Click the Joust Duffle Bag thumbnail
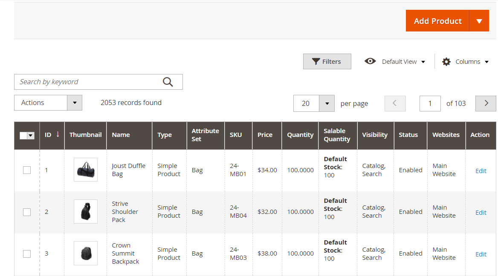This screenshot has height=276, width=498. (x=86, y=170)
